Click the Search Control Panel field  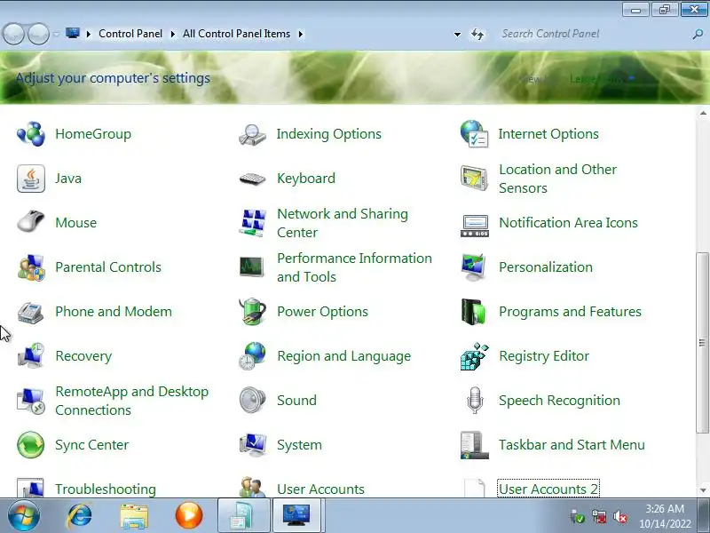(593, 34)
